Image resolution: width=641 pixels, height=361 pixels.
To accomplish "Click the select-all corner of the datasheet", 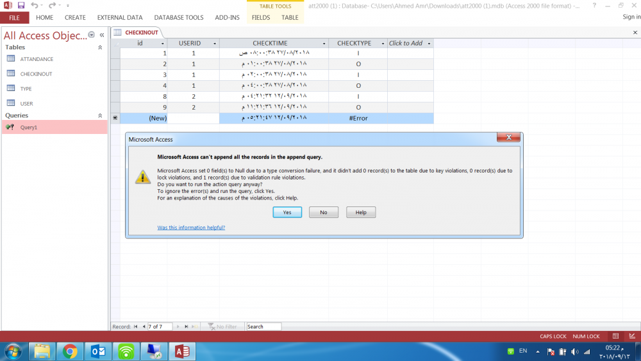I will pyautogui.click(x=115, y=44).
